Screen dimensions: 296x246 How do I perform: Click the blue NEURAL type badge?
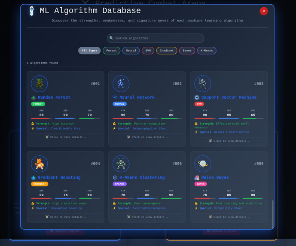pos(119,104)
